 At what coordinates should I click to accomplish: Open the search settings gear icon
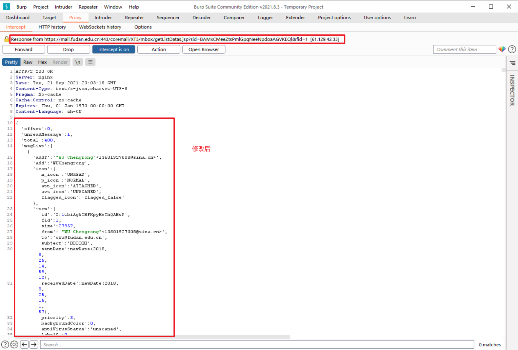(x=14, y=344)
